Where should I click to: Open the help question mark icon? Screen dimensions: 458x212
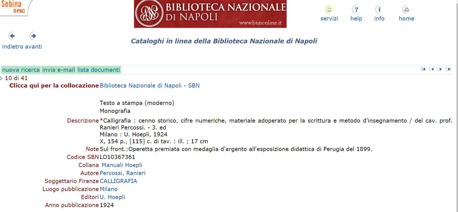(356, 10)
